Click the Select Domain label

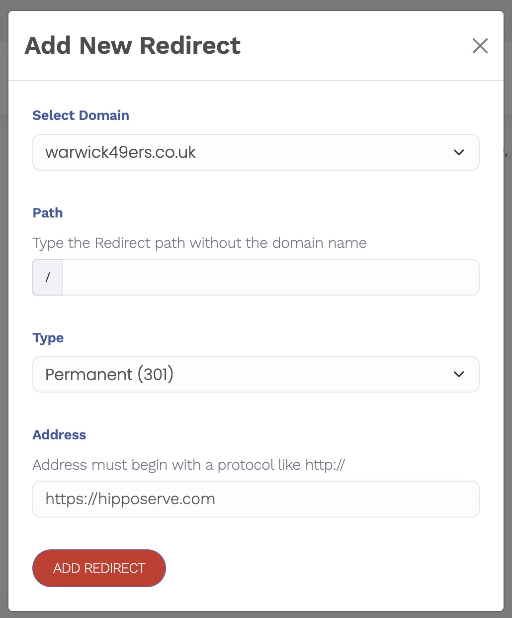coord(81,115)
